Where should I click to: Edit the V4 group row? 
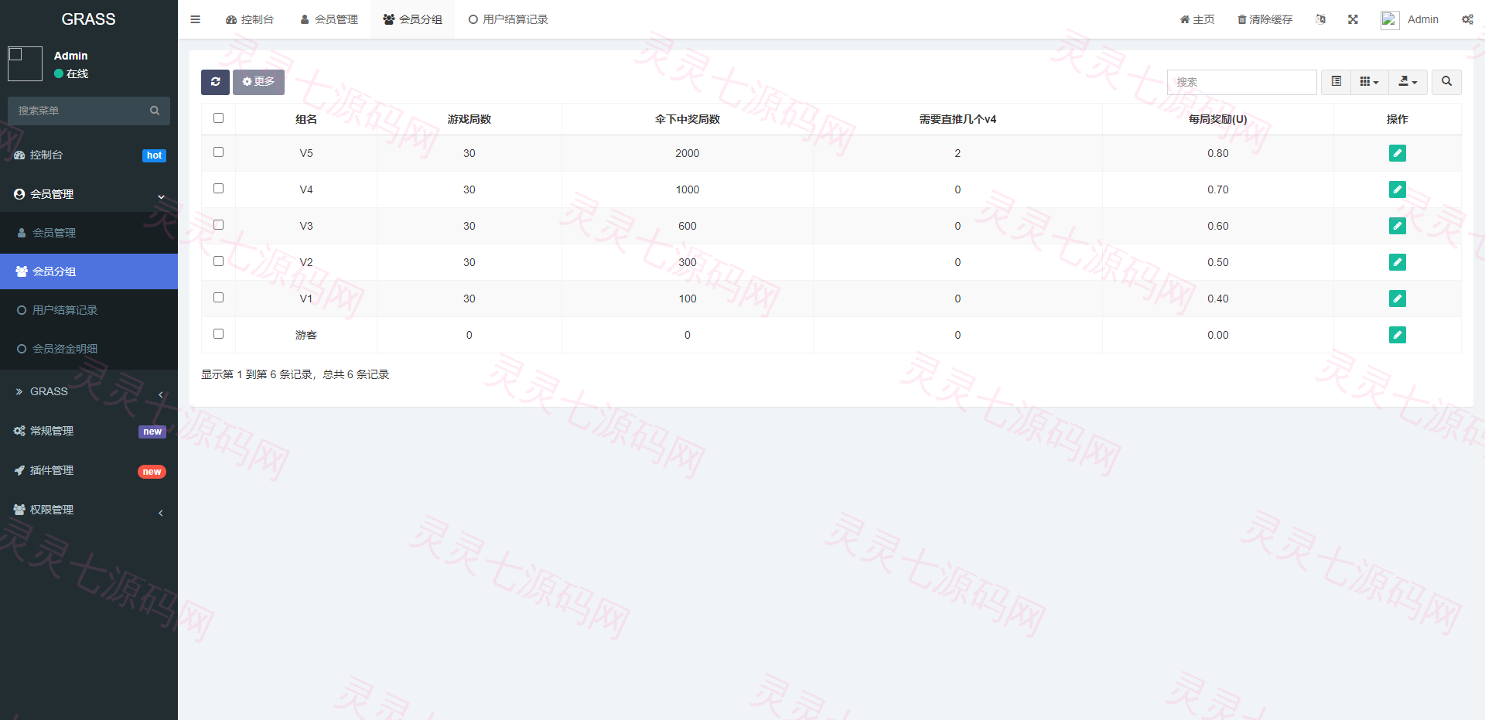1397,189
